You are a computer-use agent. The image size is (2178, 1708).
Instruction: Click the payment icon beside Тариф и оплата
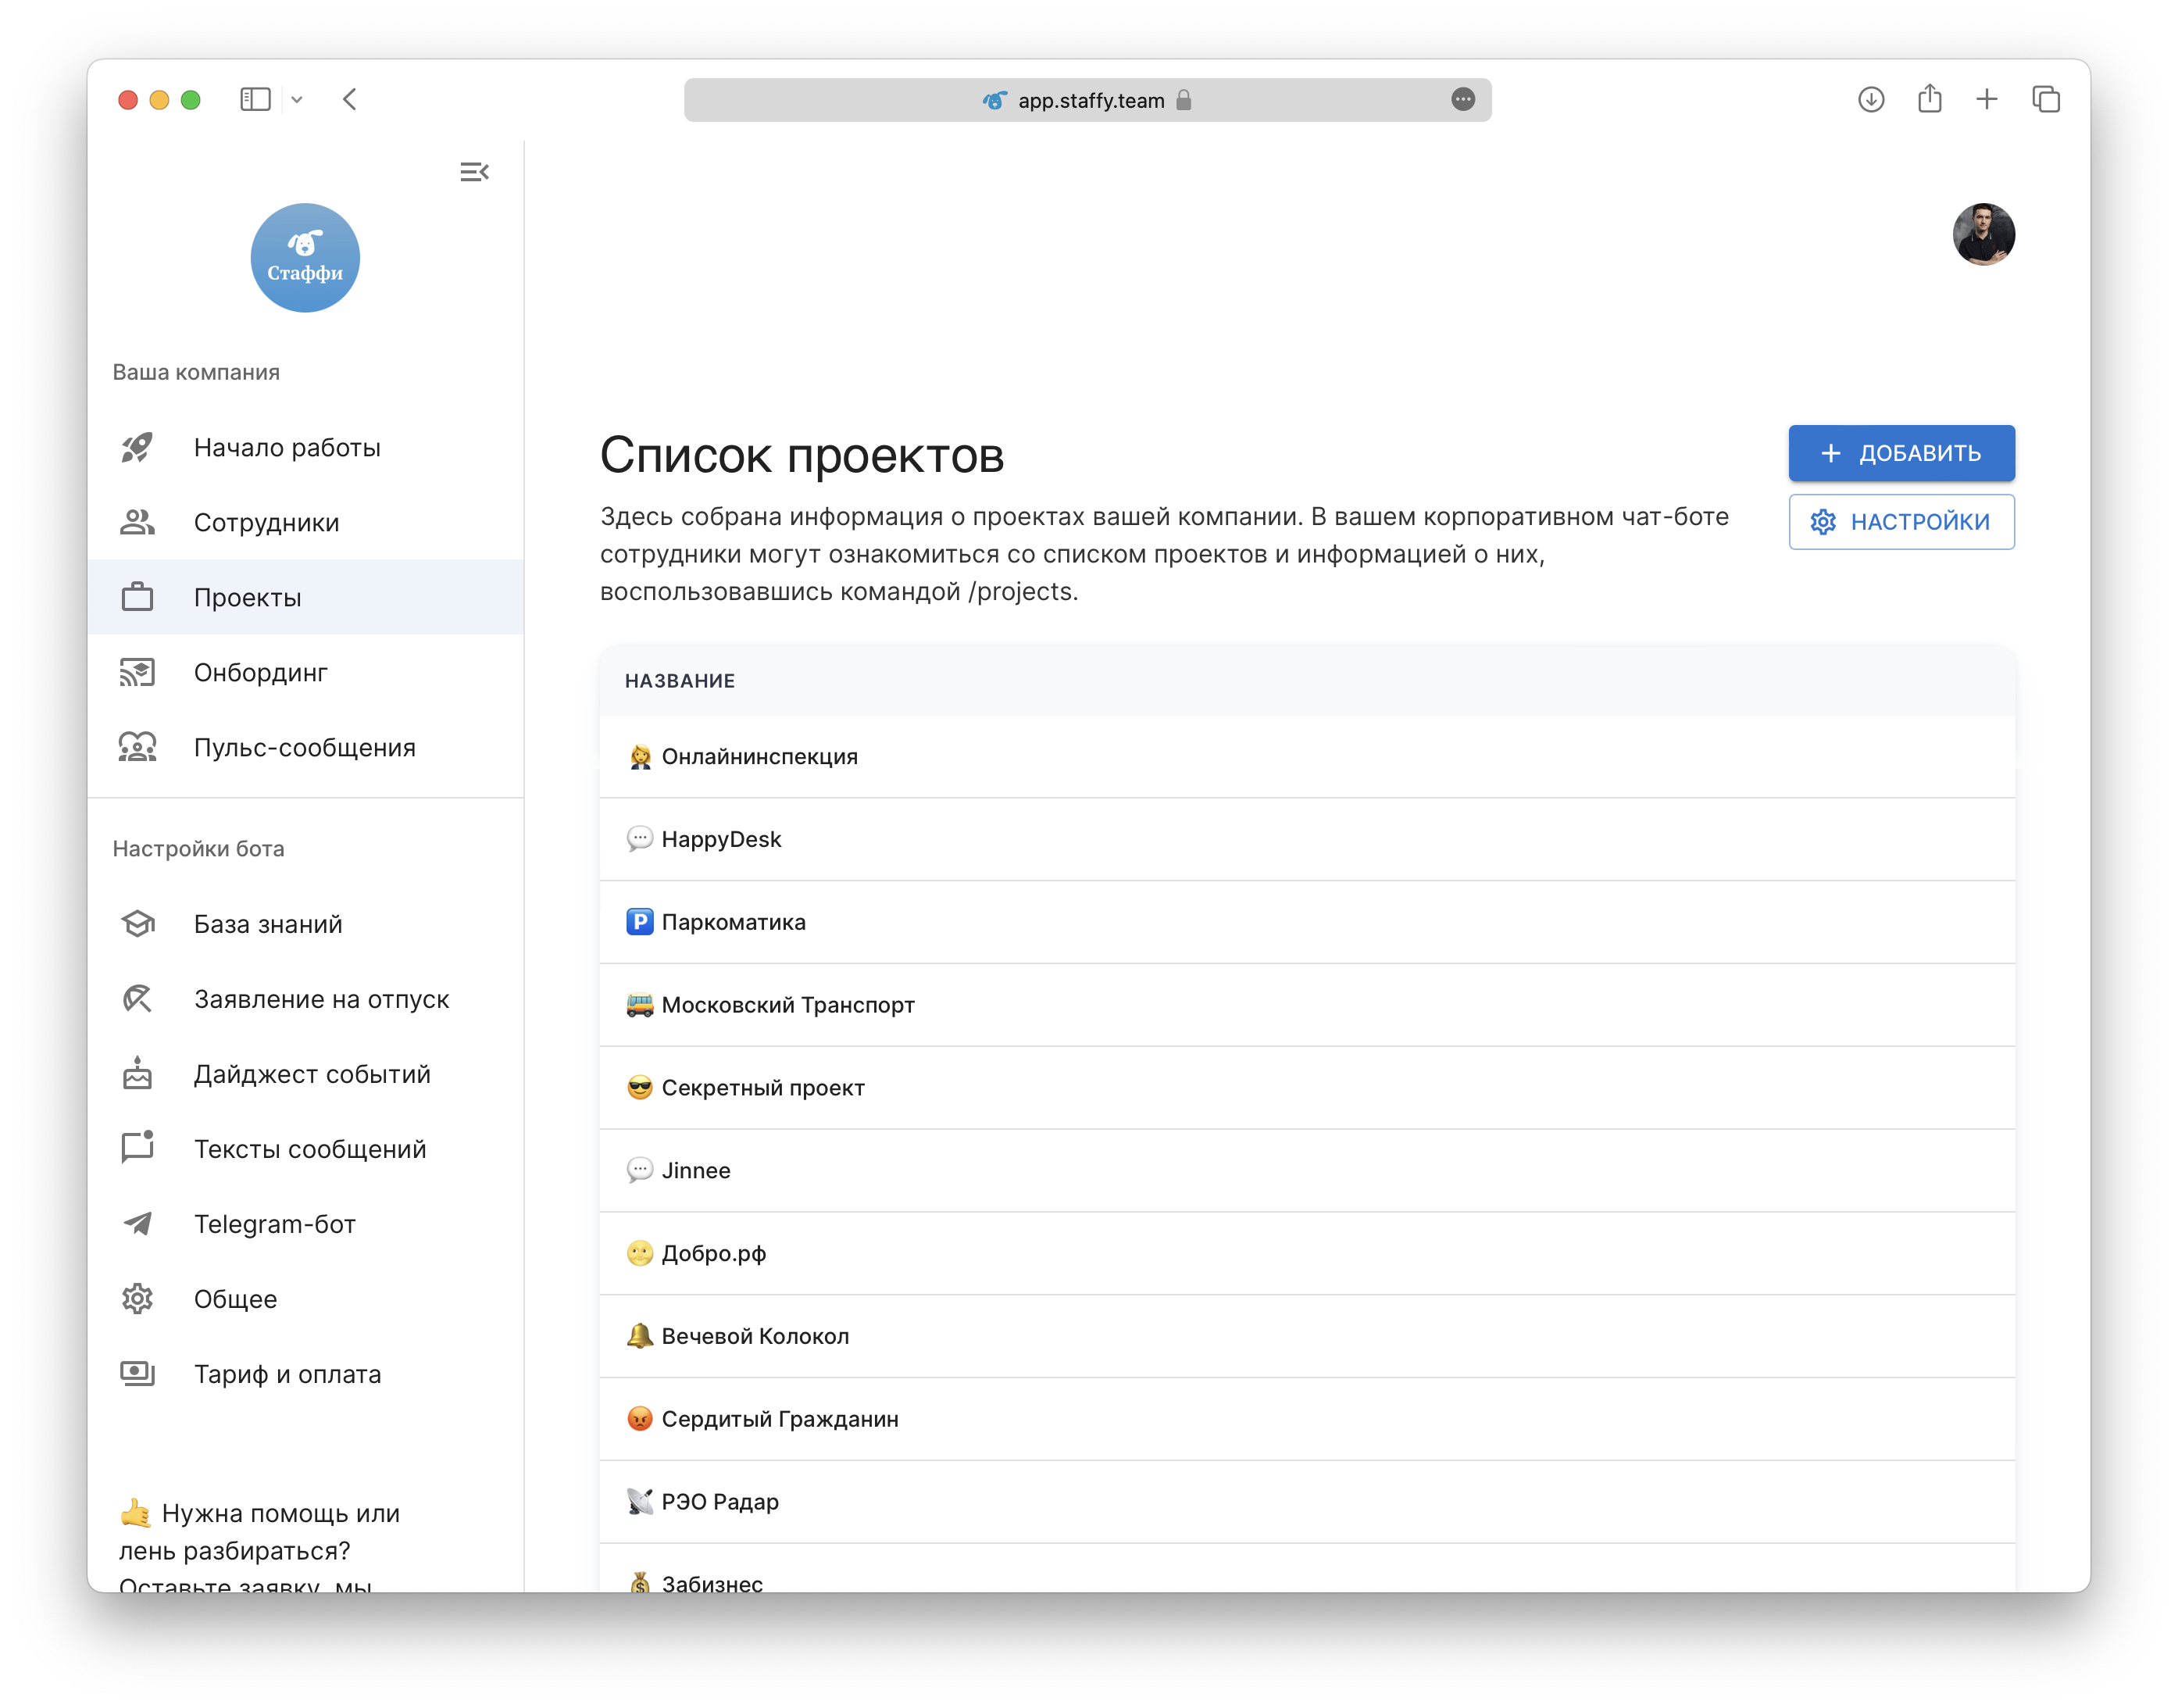(x=137, y=1373)
